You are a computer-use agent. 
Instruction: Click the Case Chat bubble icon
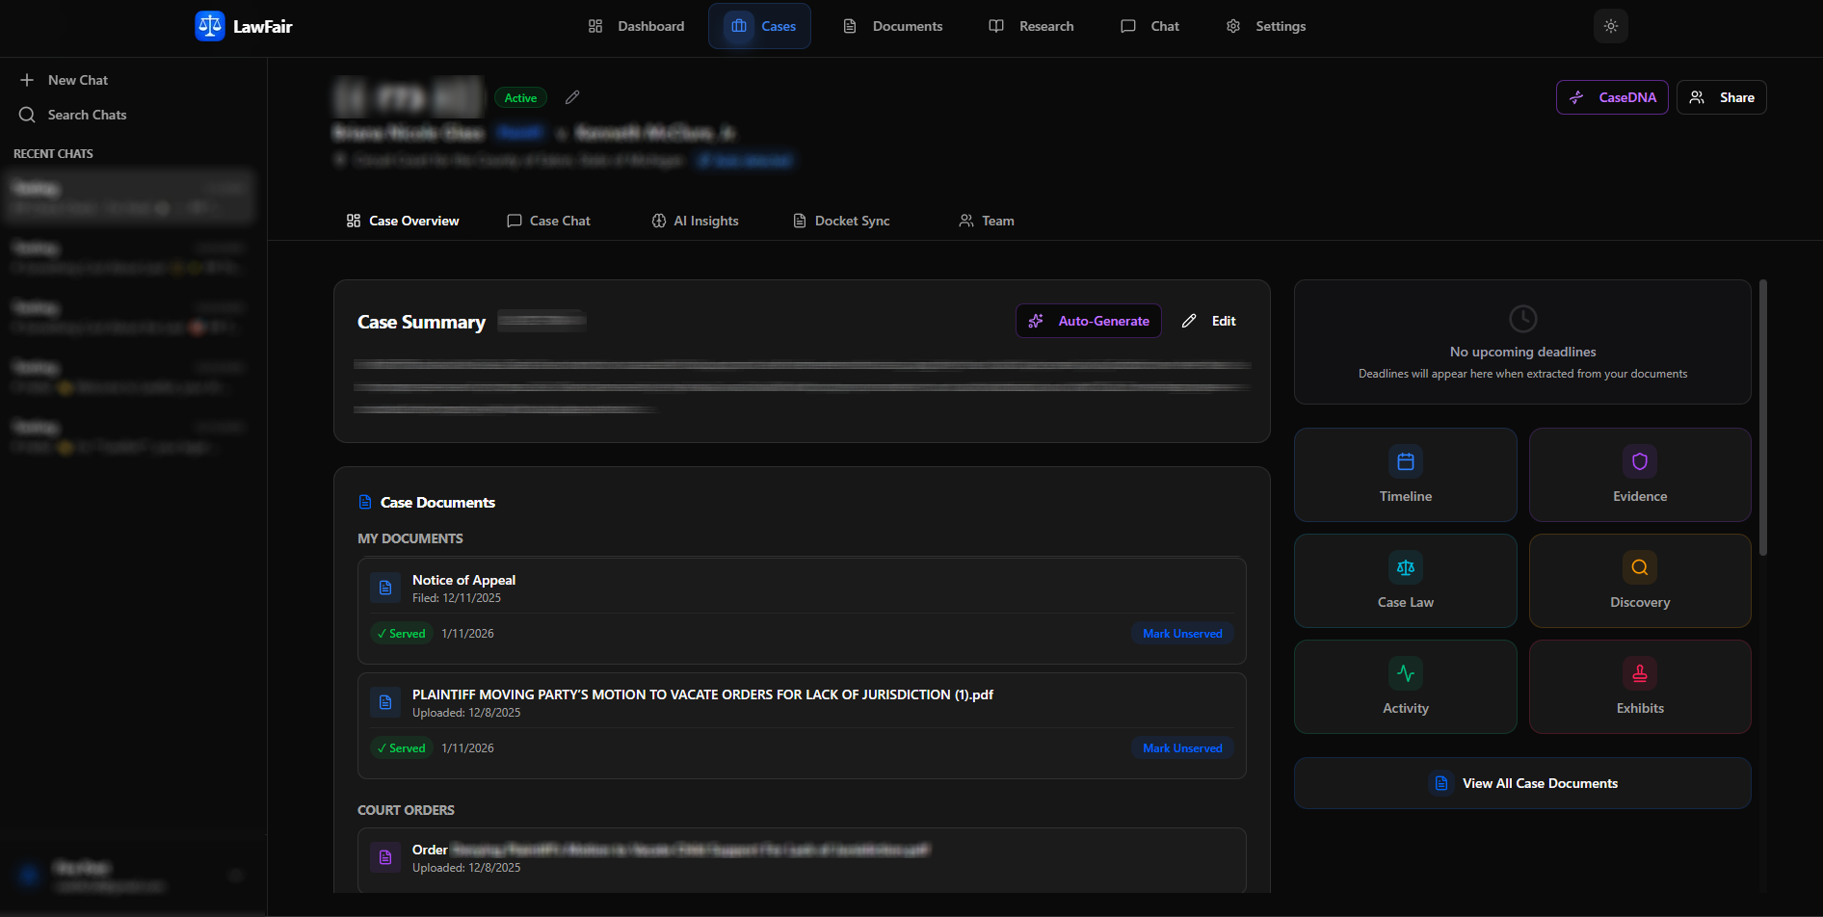coord(515,221)
